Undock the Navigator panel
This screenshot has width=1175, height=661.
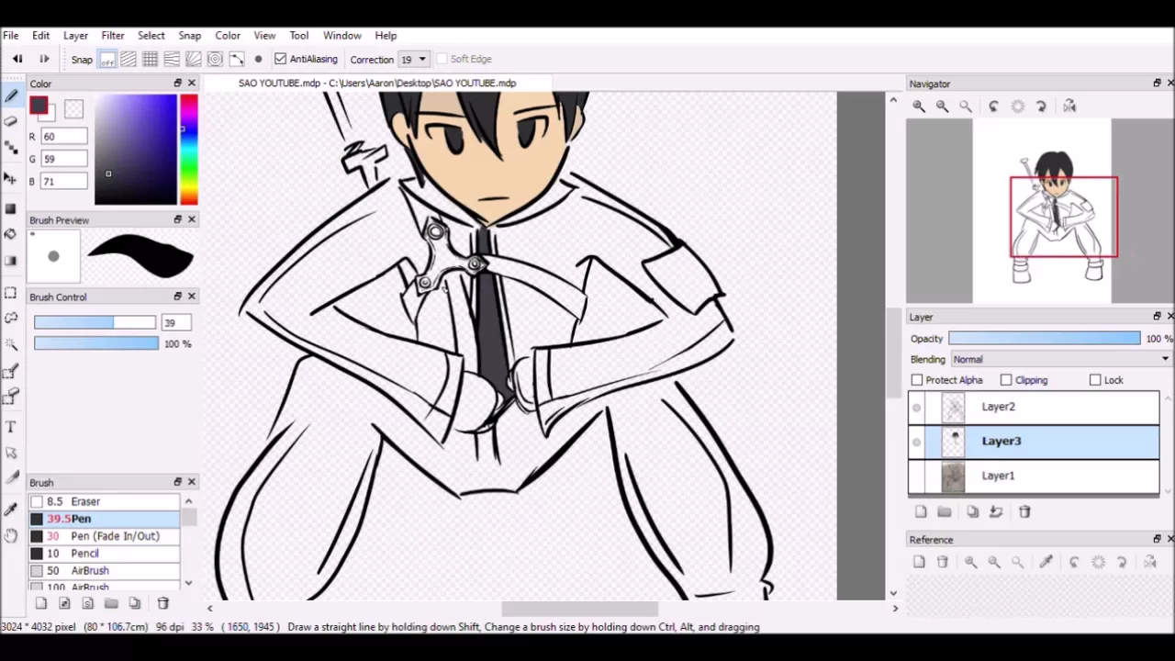click(1157, 84)
